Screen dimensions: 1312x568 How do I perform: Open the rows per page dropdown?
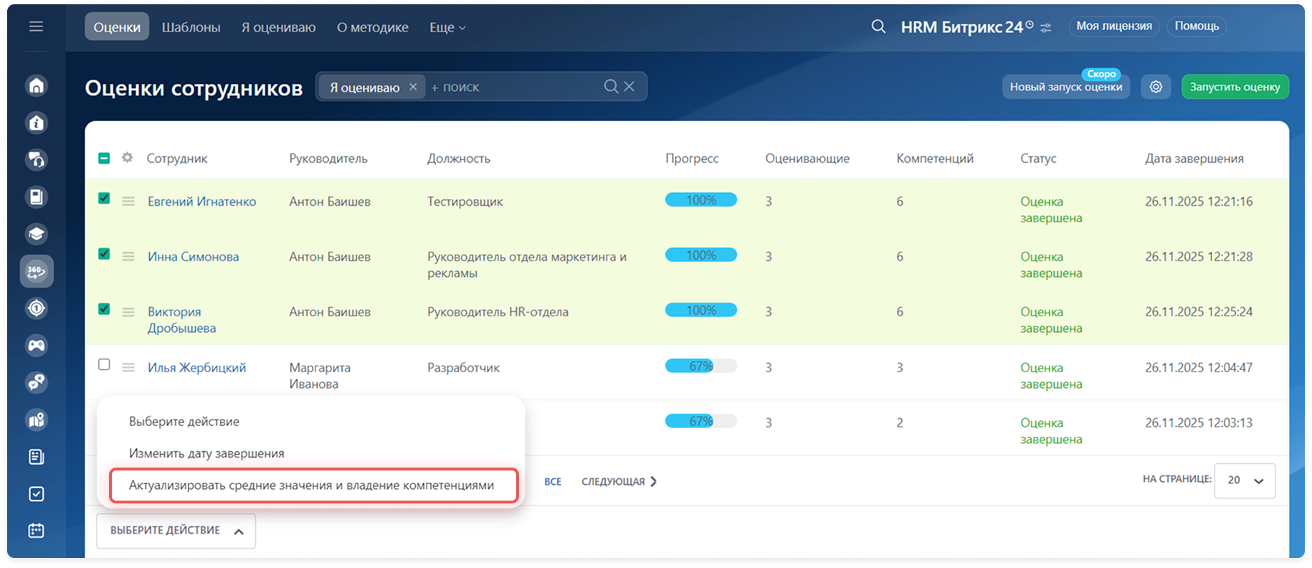pos(1245,480)
